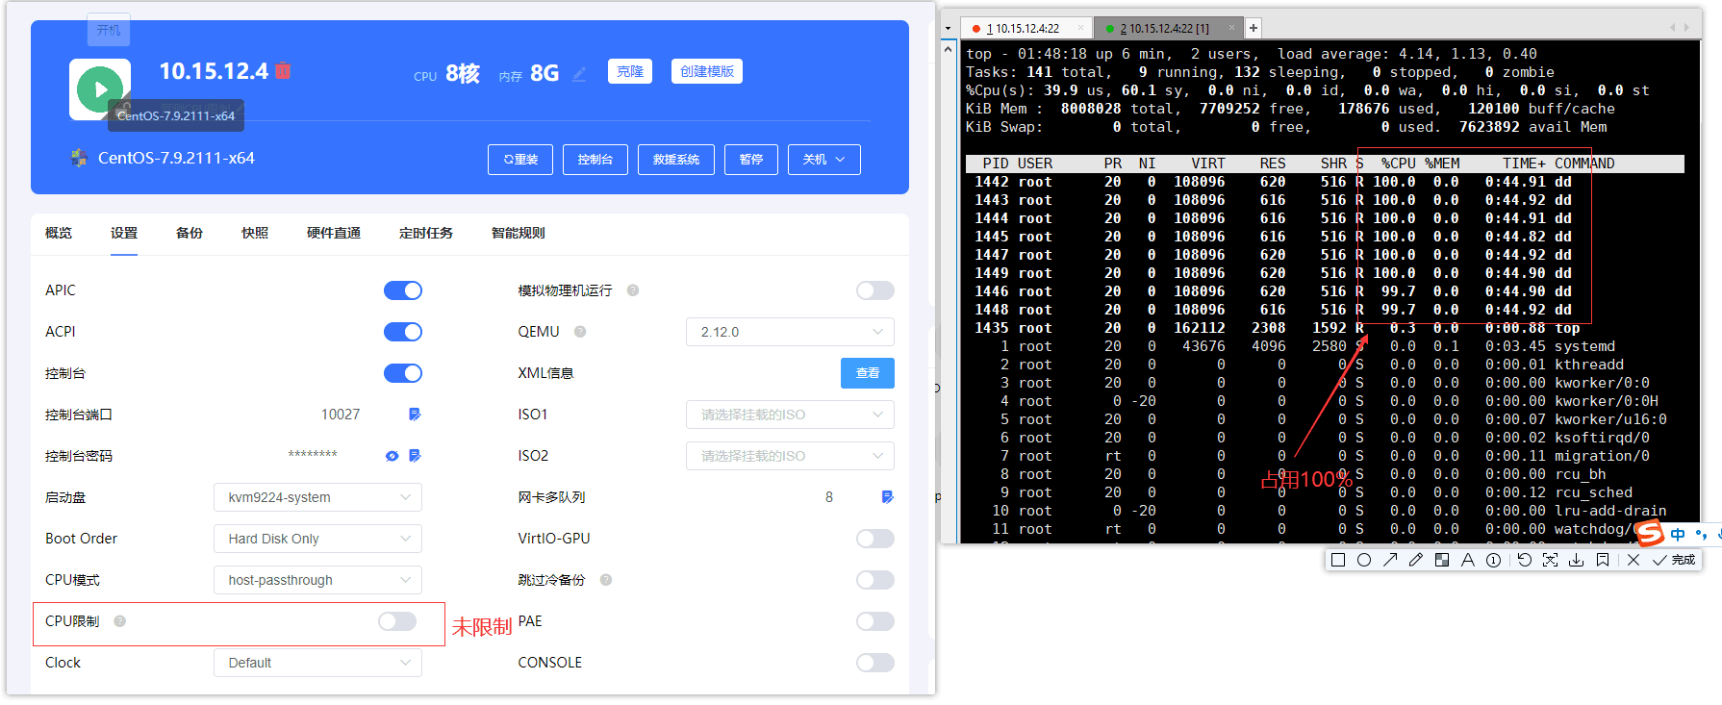The height and width of the screenshot is (705, 1722).
Task: Enable the CPU限制 switch
Action: 397,621
